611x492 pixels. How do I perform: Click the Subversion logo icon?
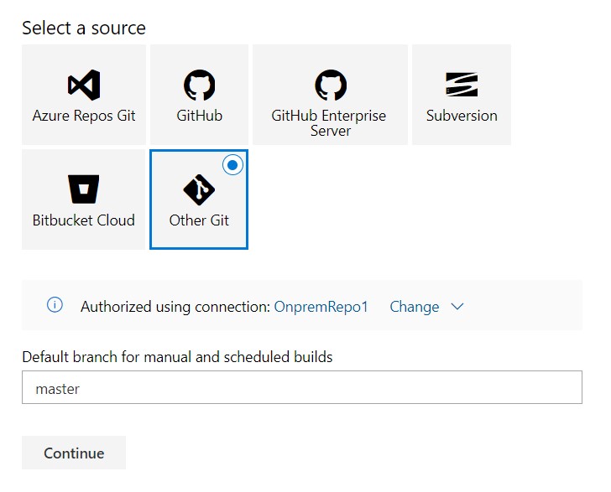tap(462, 85)
